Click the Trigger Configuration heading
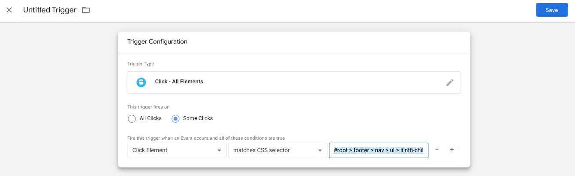This screenshot has height=176, width=575. tap(157, 42)
